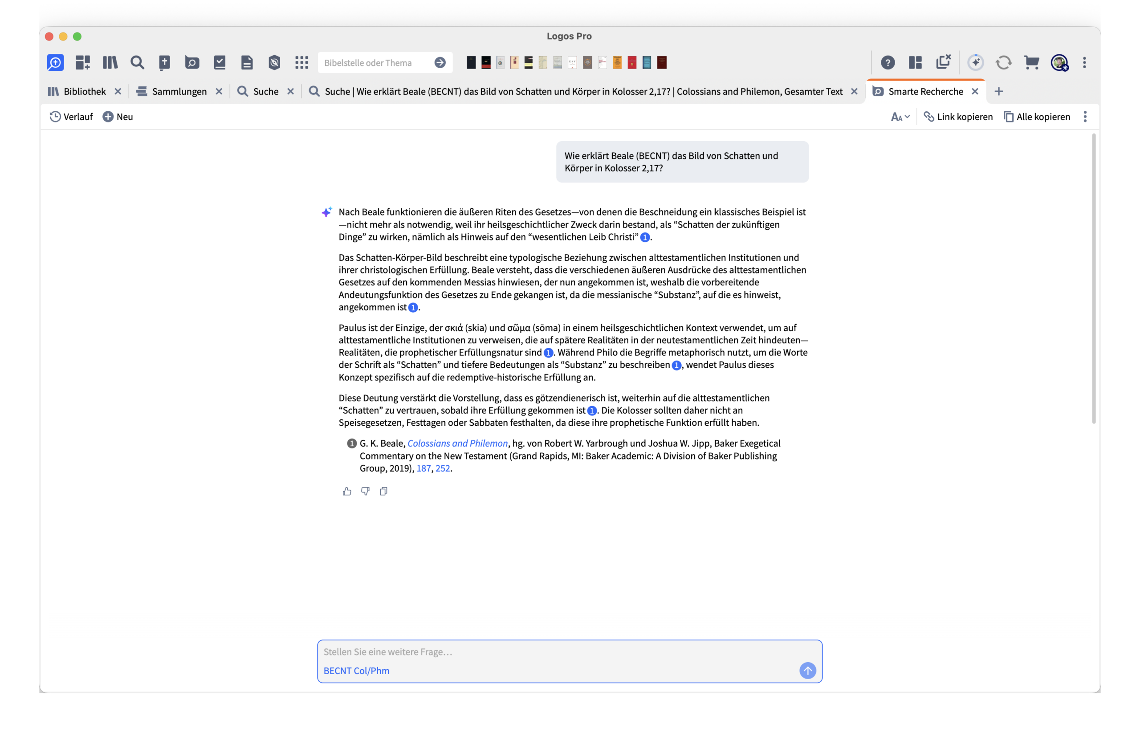
Task: Switch to the Bibliothek tab
Action: 84,91
